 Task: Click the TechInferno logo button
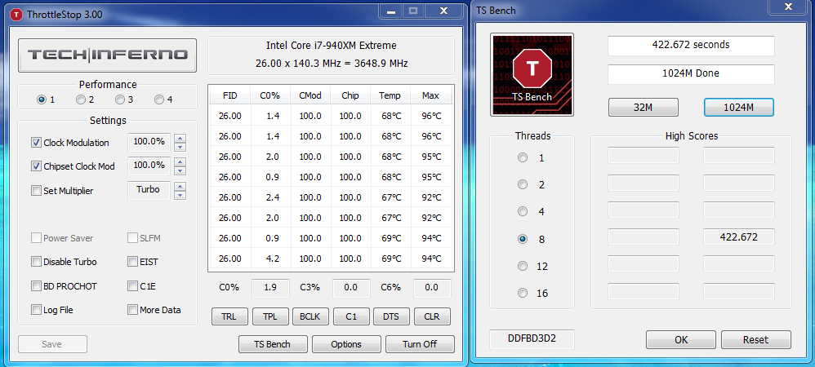point(107,55)
